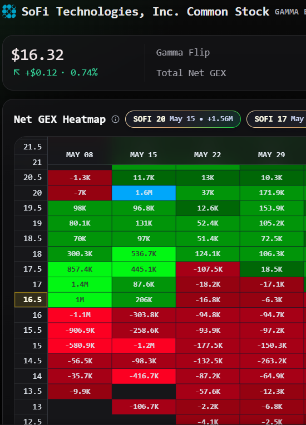This screenshot has width=306, height=425.
Task: Click the -7K cell at strike 20
Action: pyautogui.click(x=80, y=193)
